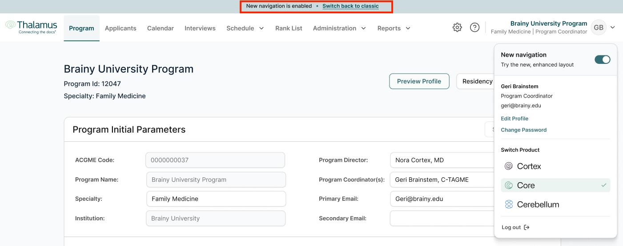Image resolution: width=623 pixels, height=246 pixels.
Task: Expand the Administration dropdown menu
Action: pos(339,28)
